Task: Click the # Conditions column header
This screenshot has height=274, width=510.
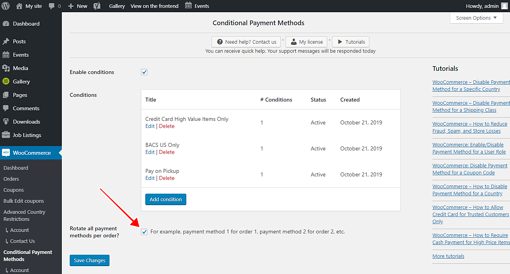Action: pyautogui.click(x=276, y=100)
